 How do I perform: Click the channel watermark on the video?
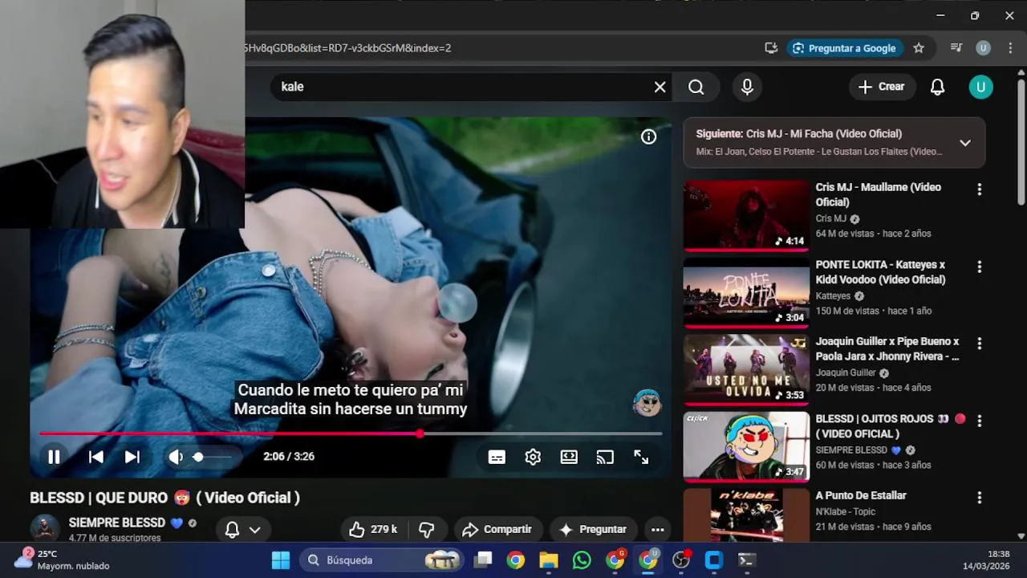coord(647,402)
